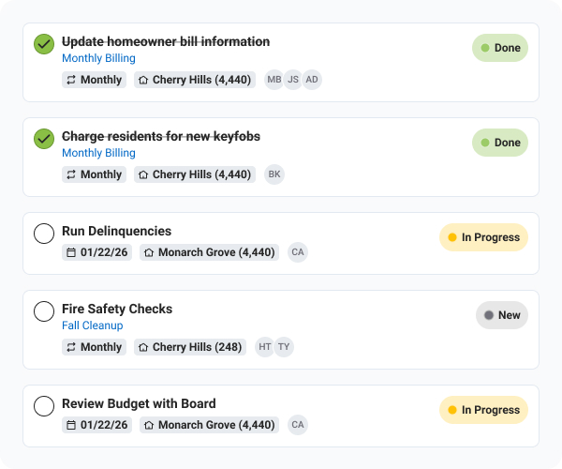This screenshot has height=469, width=562.
Task: Click the BK assignee avatar
Action: 274,174
